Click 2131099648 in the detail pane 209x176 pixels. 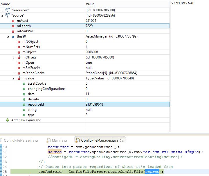coord(183,3)
